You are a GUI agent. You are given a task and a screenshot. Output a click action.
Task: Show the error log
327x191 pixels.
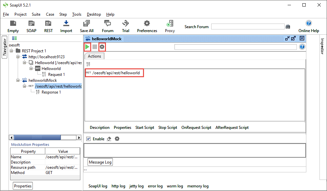click(155, 186)
